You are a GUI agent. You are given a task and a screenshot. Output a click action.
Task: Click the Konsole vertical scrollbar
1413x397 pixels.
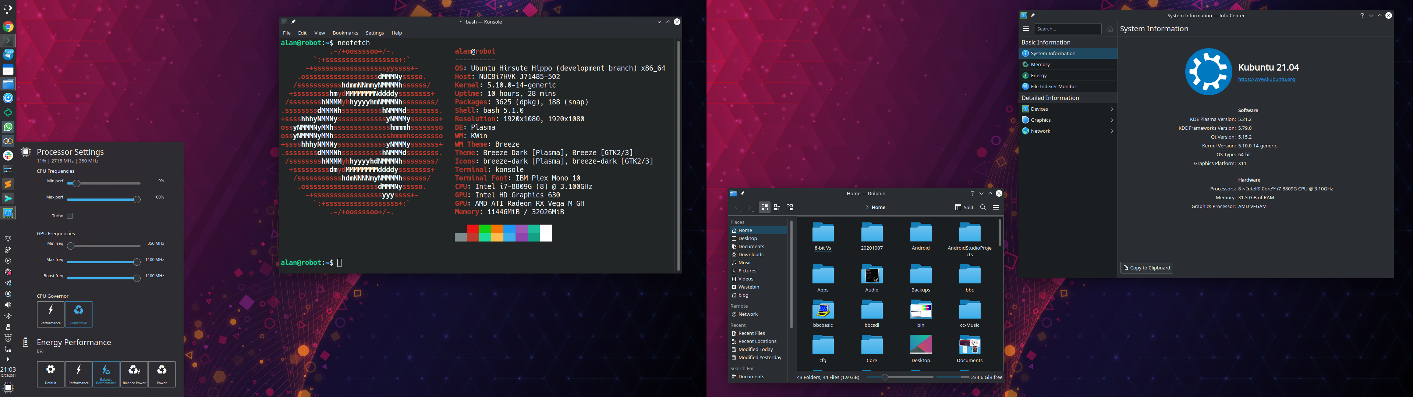click(679, 156)
